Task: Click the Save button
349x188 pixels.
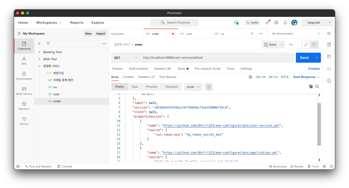Action: pos(270,45)
